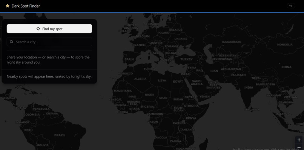
Task: Click the crosshair icon in Find my spot
Action: point(38,29)
